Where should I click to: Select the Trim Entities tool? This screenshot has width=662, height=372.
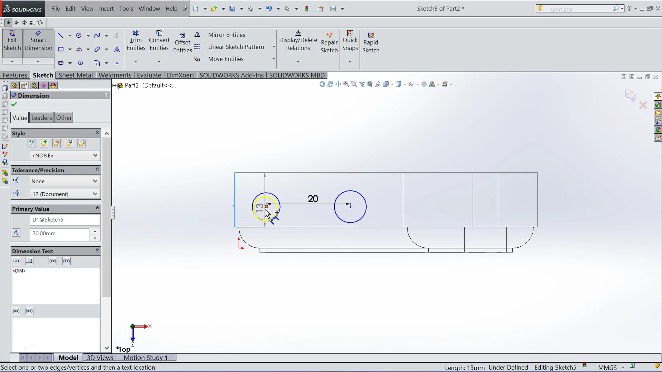pyautogui.click(x=136, y=41)
